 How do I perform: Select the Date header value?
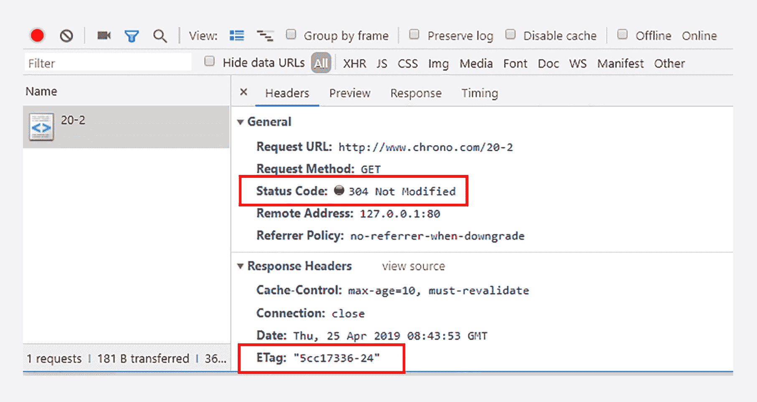click(390, 336)
